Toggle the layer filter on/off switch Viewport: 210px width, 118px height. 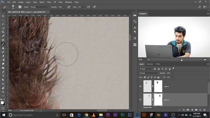tap(173, 69)
